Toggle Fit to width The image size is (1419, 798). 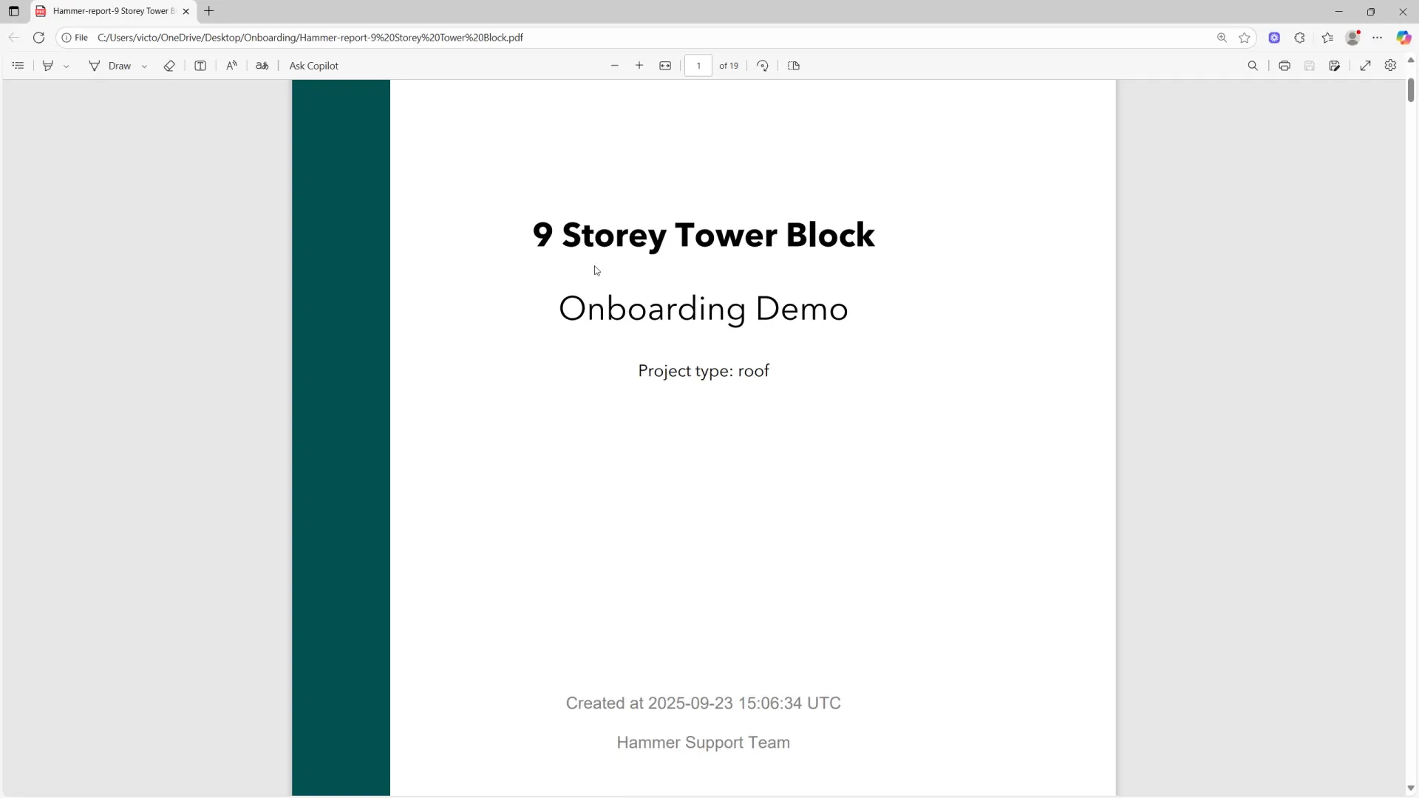click(665, 66)
